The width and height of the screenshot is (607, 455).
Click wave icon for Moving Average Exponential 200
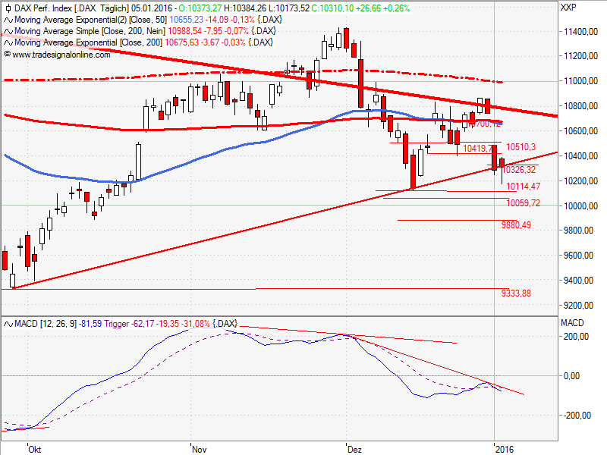coord(7,42)
